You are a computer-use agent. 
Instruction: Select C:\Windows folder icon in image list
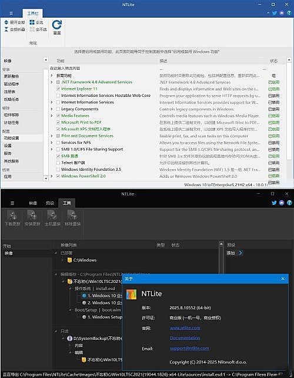[x=69, y=260]
